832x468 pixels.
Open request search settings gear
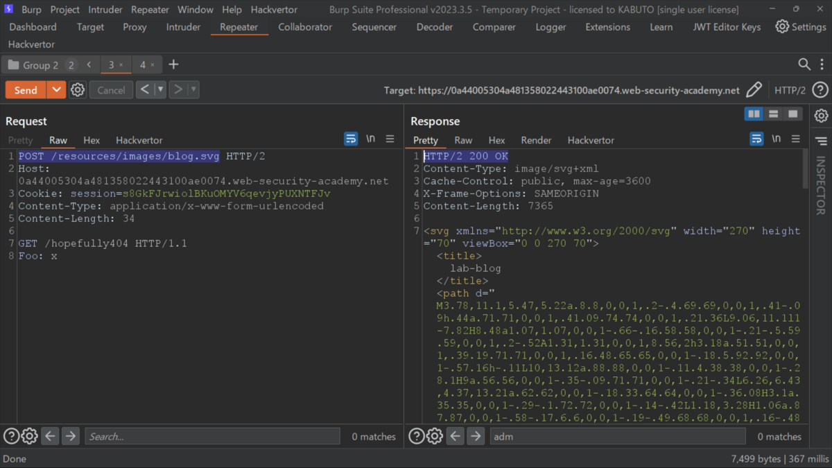(30, 436)
